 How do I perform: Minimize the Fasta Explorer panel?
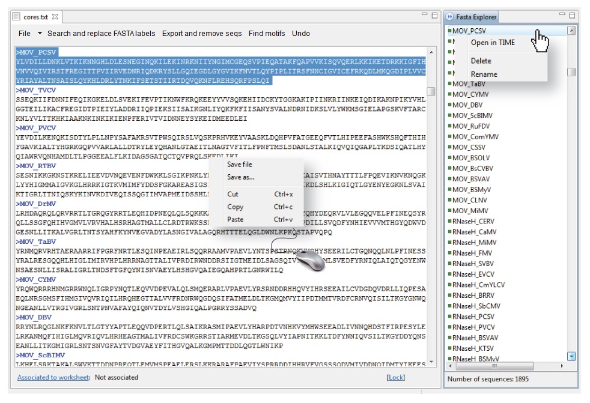561,16
